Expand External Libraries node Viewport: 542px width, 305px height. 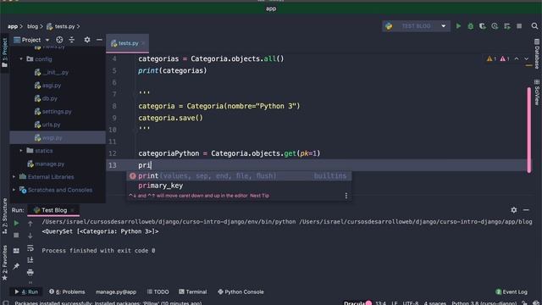[x=14, y=177]
